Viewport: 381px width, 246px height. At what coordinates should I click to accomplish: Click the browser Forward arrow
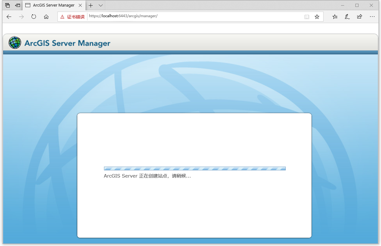point(21,17)
